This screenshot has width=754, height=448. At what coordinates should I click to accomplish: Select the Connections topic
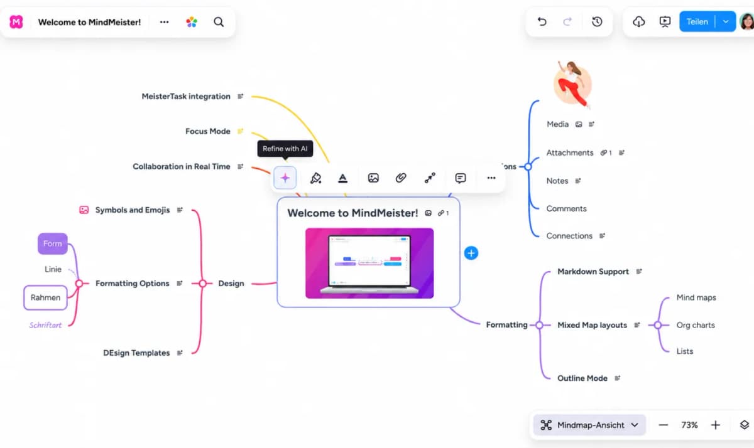(x=569, y=236)
